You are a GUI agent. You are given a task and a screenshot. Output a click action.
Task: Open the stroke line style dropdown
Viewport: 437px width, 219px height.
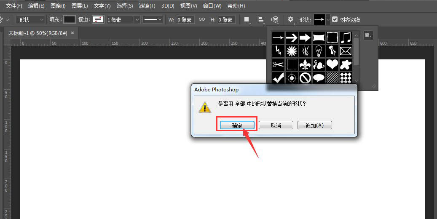[x=153, y=19]
